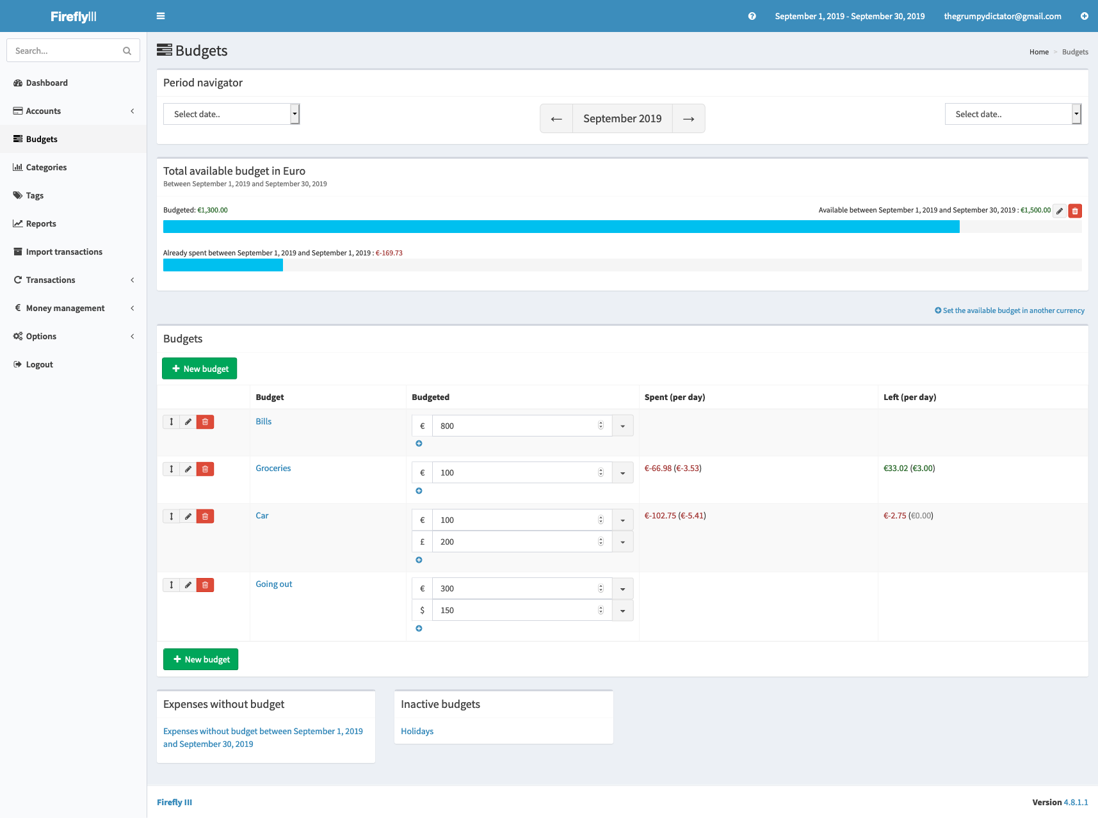Viewport: 1098px width, 818px height.
Task: Delete the available budget amount using red trash
Action: click(x=1075, y=211)
